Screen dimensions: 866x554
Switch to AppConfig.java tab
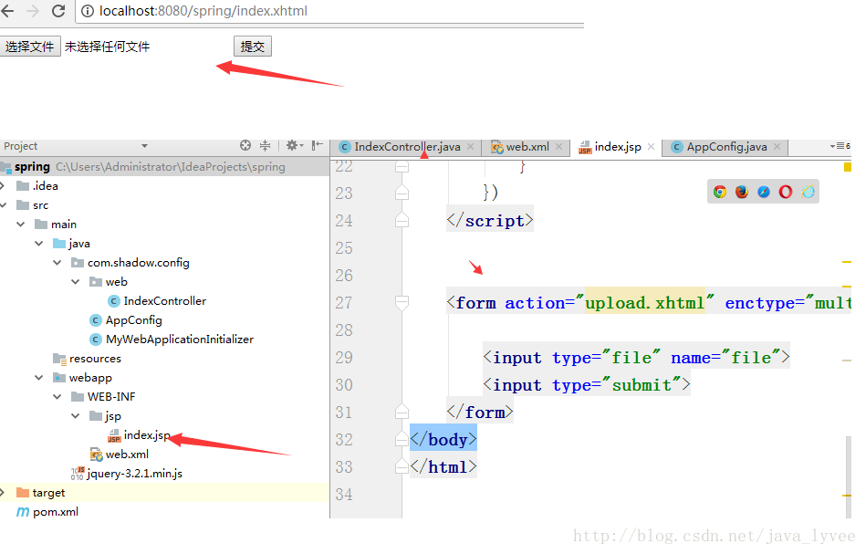coord(726,147)
